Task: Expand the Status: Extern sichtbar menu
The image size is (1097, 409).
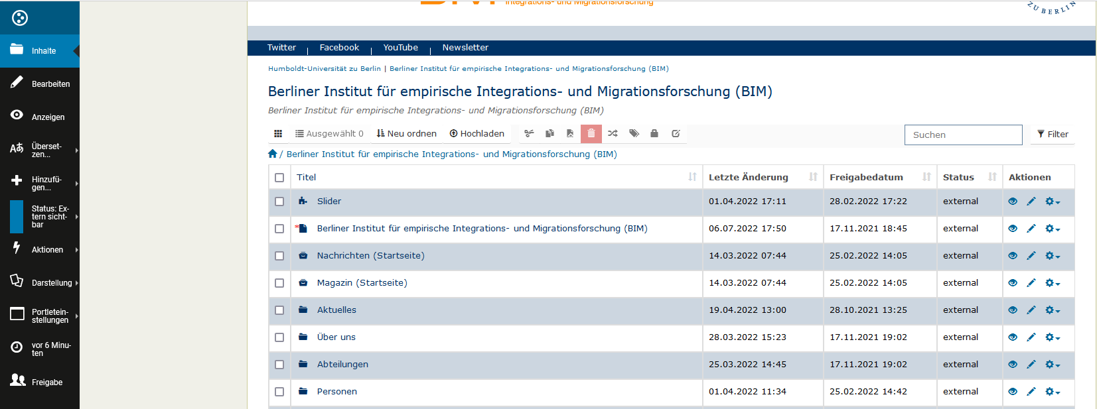Action: pos(40,217)
